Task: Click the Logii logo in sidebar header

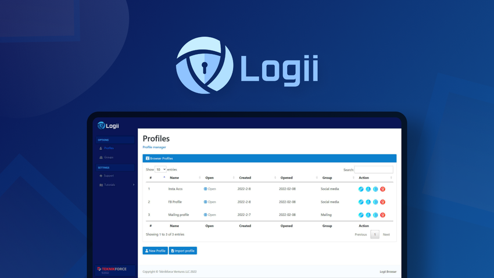Action: pos(108,126)
